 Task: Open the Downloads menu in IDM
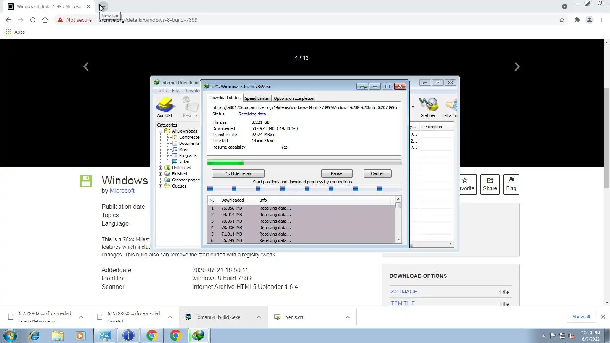(192, 91)
